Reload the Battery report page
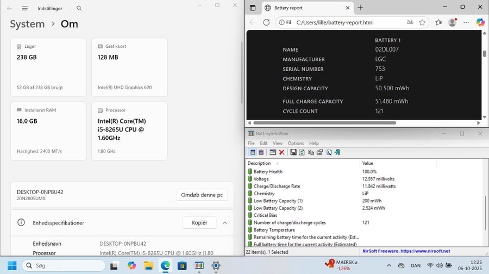Screen dimensions: 489x274 click(266, 22)
